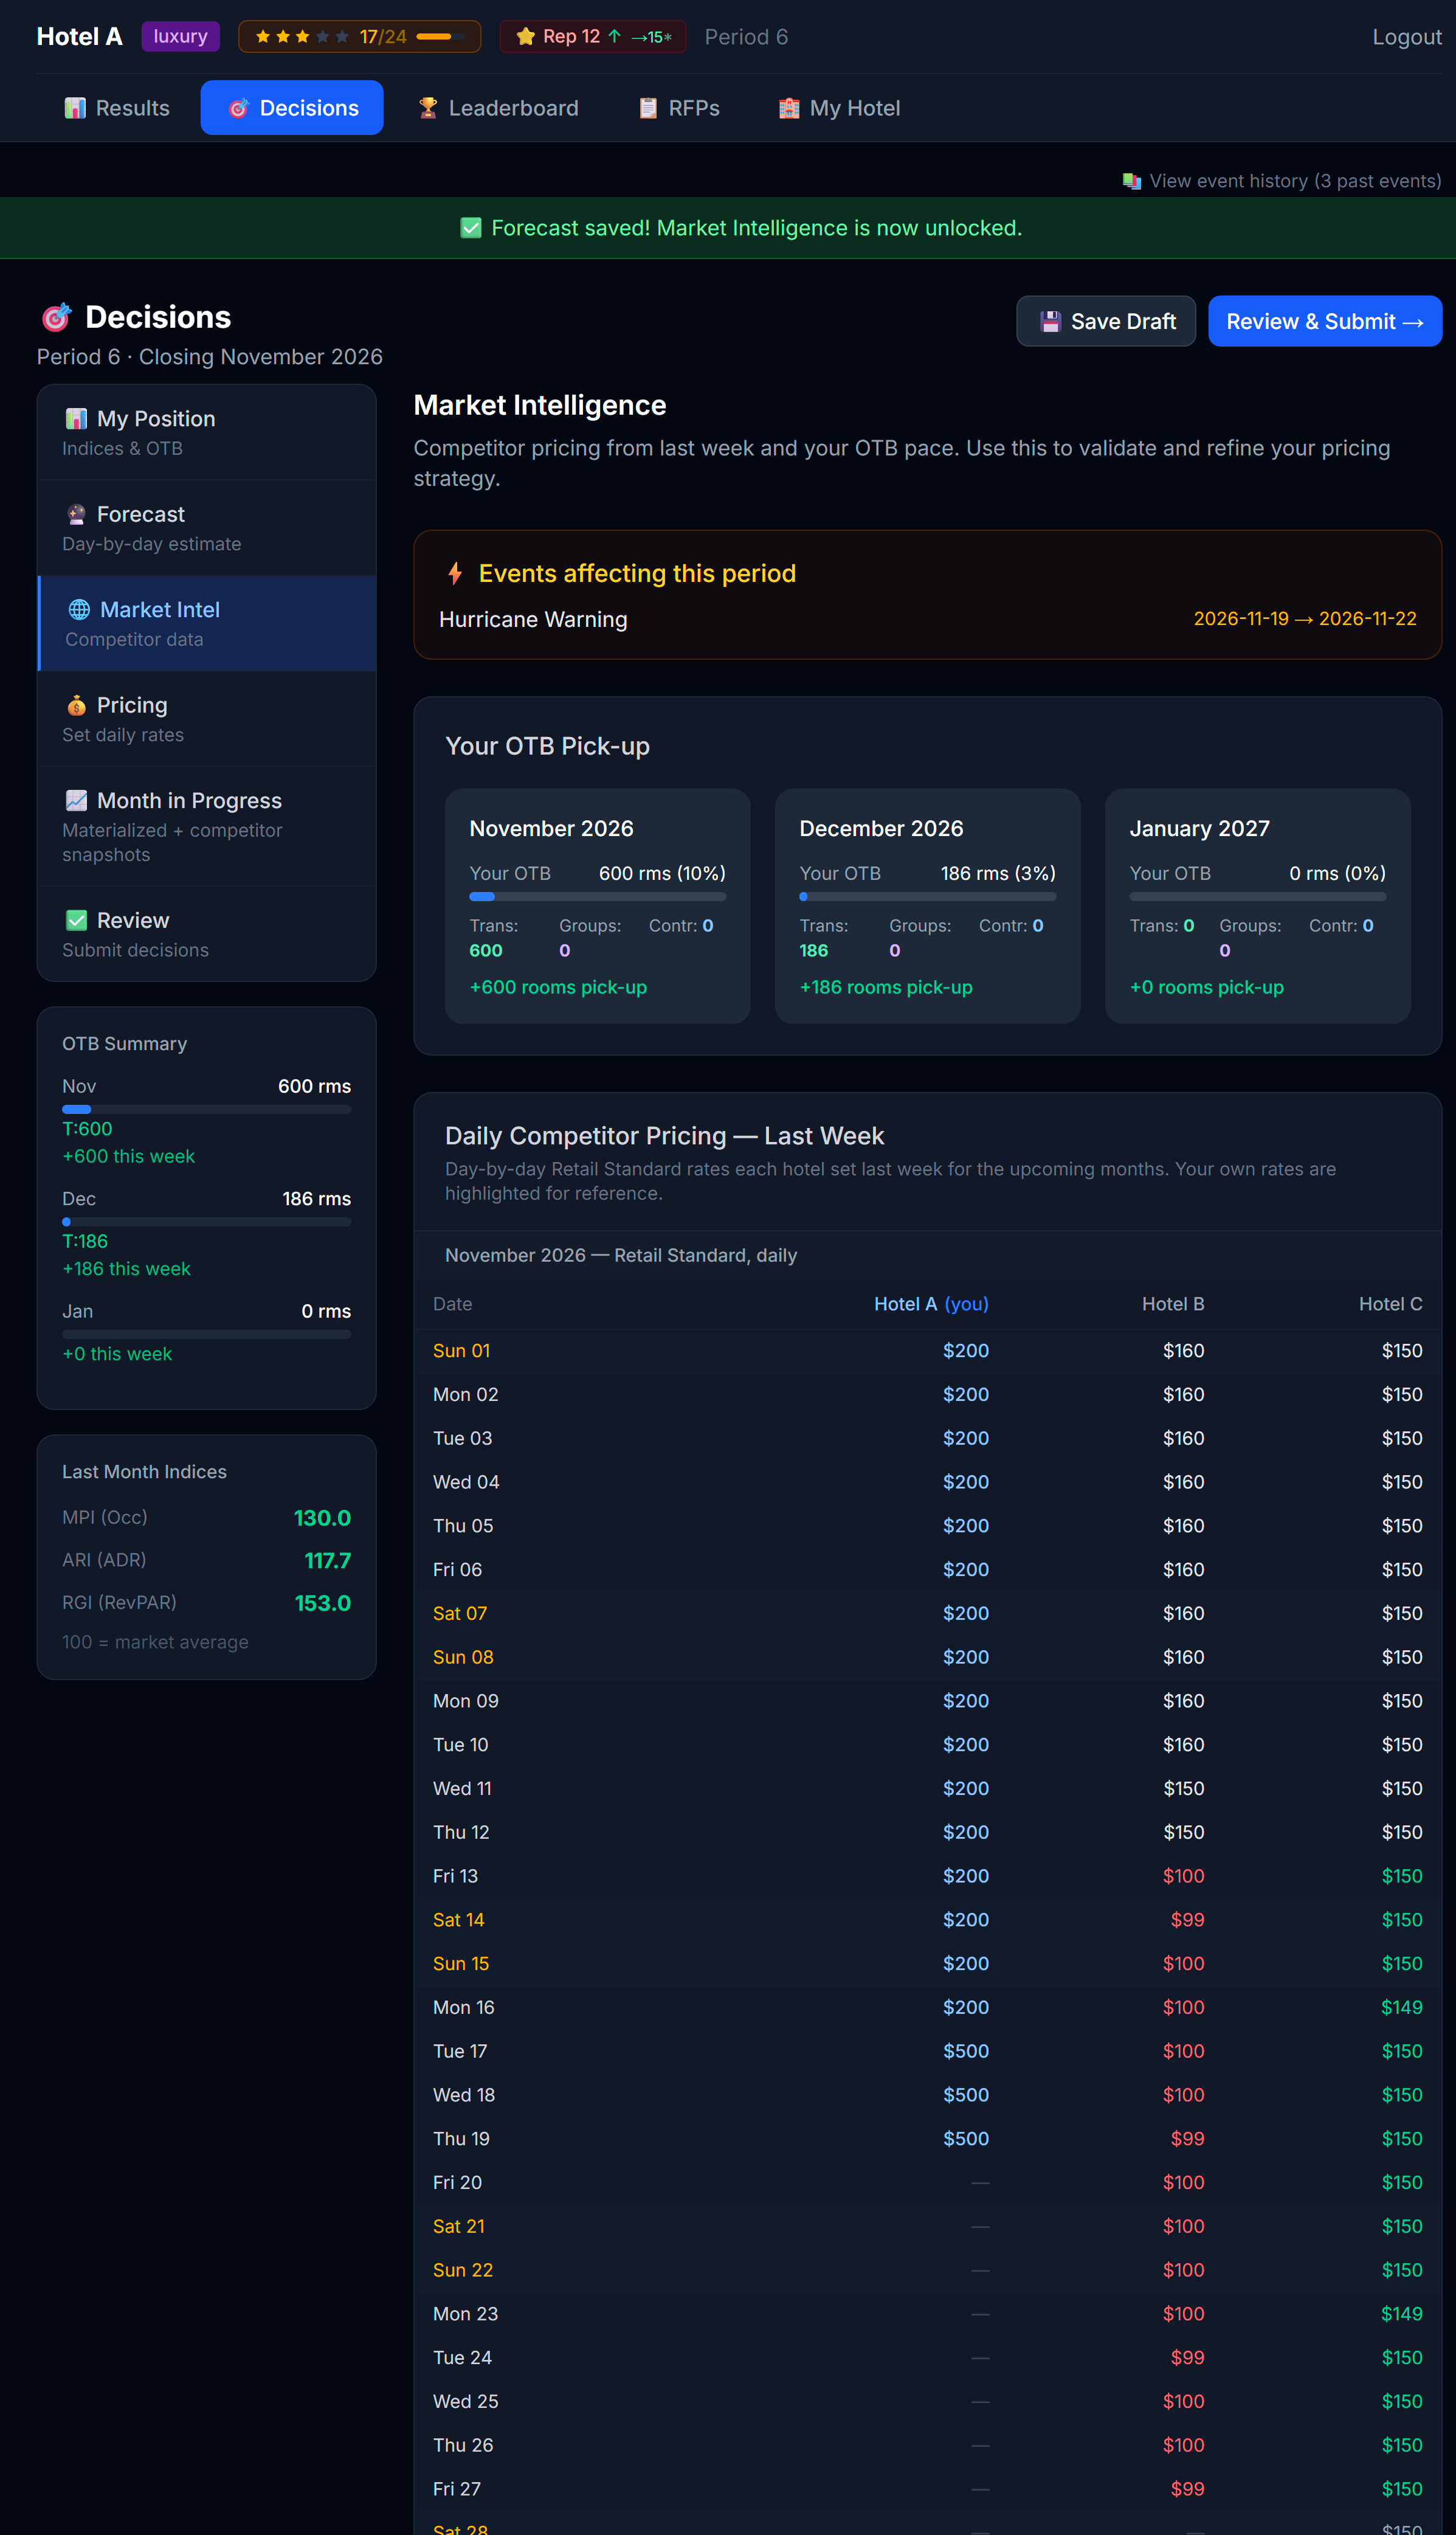Click the Fri 20 date row

tap(928, 2183)
